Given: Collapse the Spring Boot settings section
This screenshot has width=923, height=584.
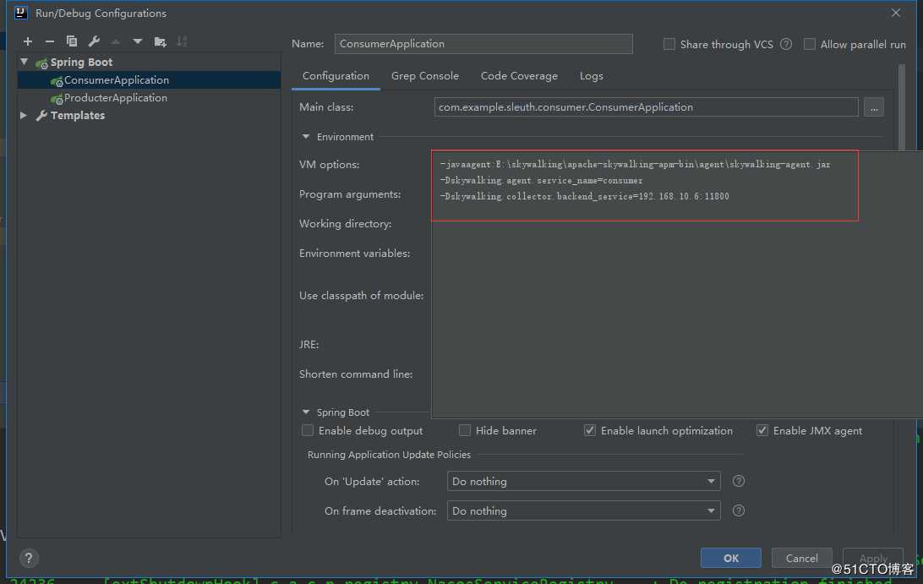Looking at the screenshot, I should (305, 412).
